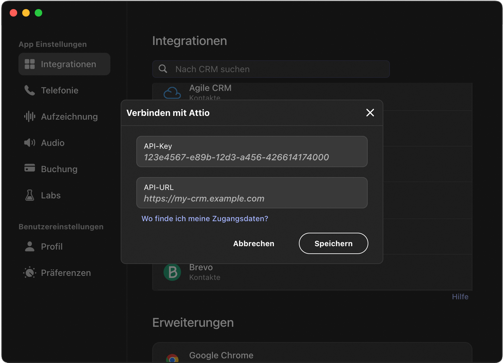Focus the API-URL input field
Viewport: 504px width, 363px height.
click(x=252, y=193)
